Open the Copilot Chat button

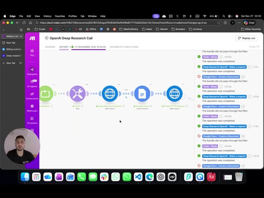(x=249, y=23)
